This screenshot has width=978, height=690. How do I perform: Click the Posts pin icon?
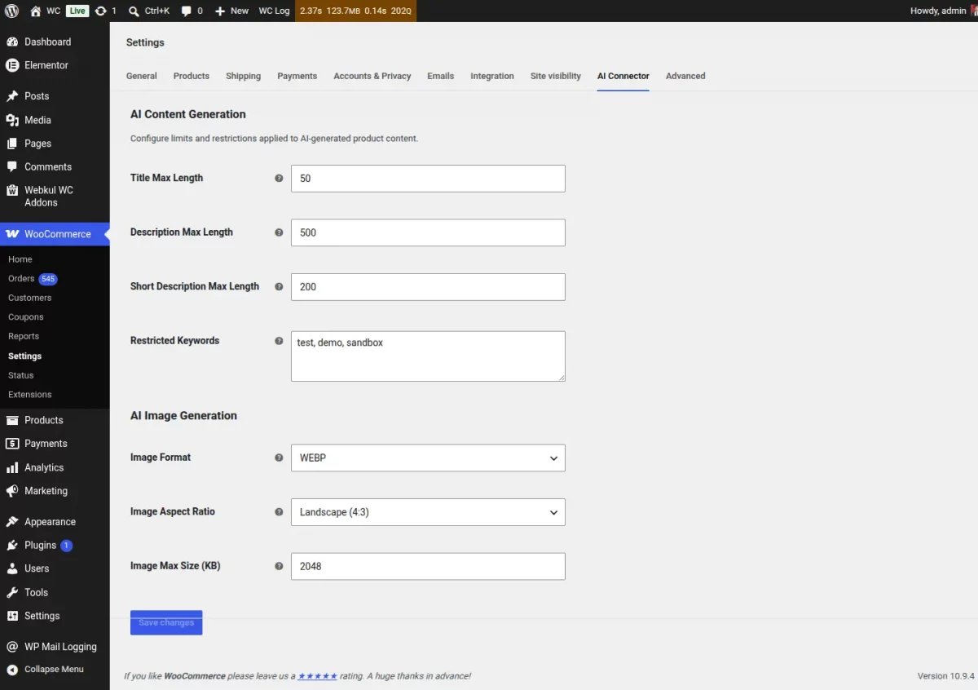click(x=12, y=96)
